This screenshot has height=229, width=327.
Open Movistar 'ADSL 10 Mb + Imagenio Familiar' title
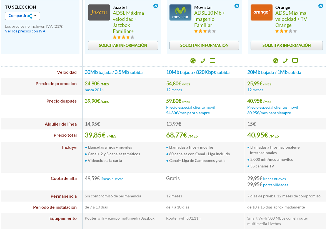(209, 19)
